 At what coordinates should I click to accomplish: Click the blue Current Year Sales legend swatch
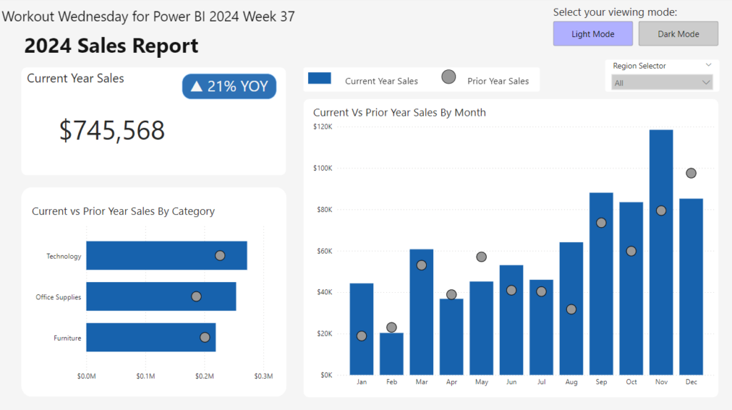[x=319, y=78]
